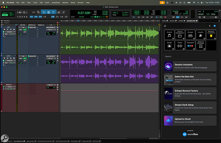Screen dimensions: 221x143
Task: Click the Stop button in transport
Action: pyautogui.click(x=156, y=17)
